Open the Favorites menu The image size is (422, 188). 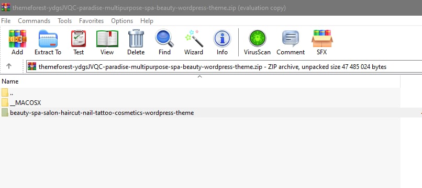[x=91, y=21]
